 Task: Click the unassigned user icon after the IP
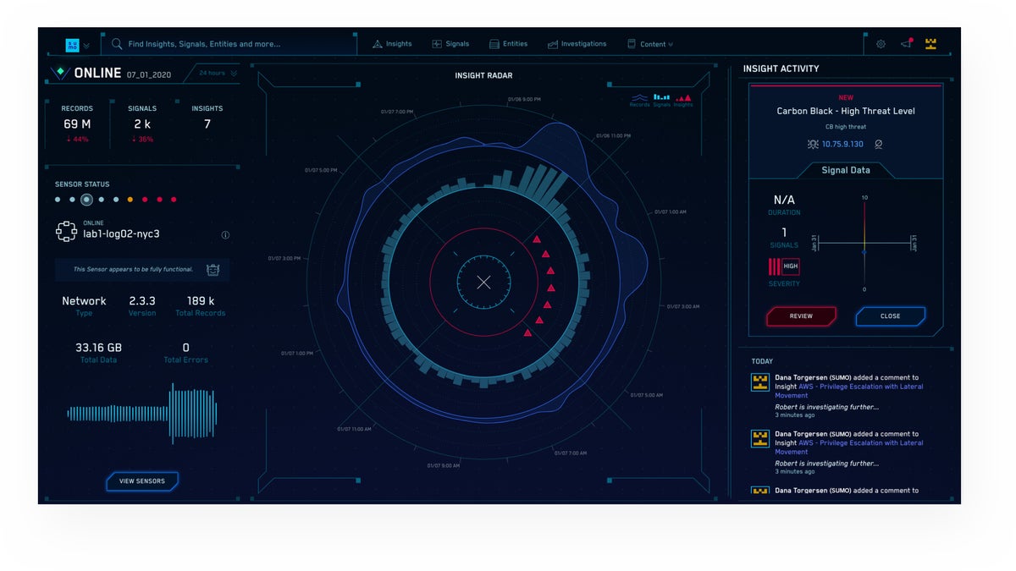tap(878, 144)
